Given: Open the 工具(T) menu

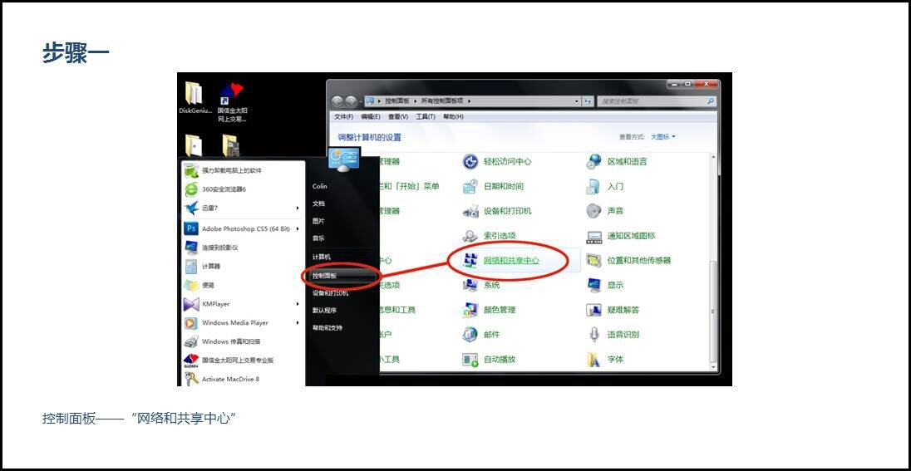Looking at the screenshot, I should tap(426, 117).
